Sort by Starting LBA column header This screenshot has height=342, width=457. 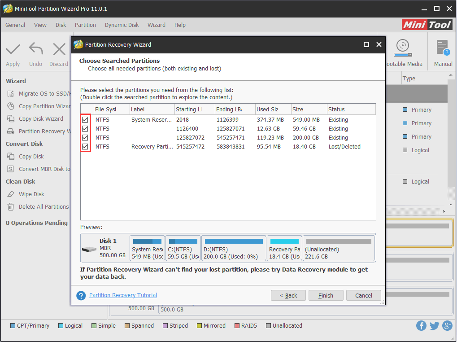195,110
